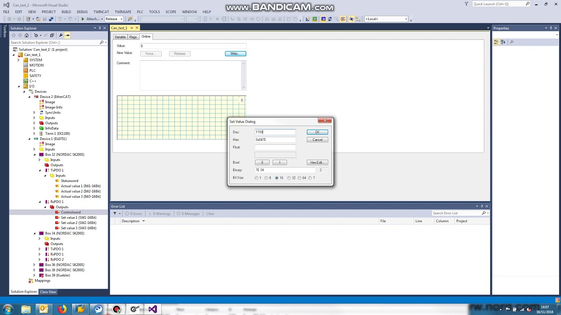This screenshot has height=315, width=561.
Task: Switch to Class View tab
Action: click(x=48, y=292)
